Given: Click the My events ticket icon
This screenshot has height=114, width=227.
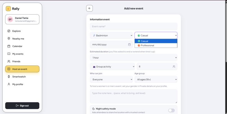Looking at the screenshot, I should (x=9, y=54).
